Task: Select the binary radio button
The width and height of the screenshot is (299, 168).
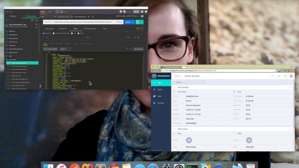Action: pyautogui.click(x=78, y=33)
